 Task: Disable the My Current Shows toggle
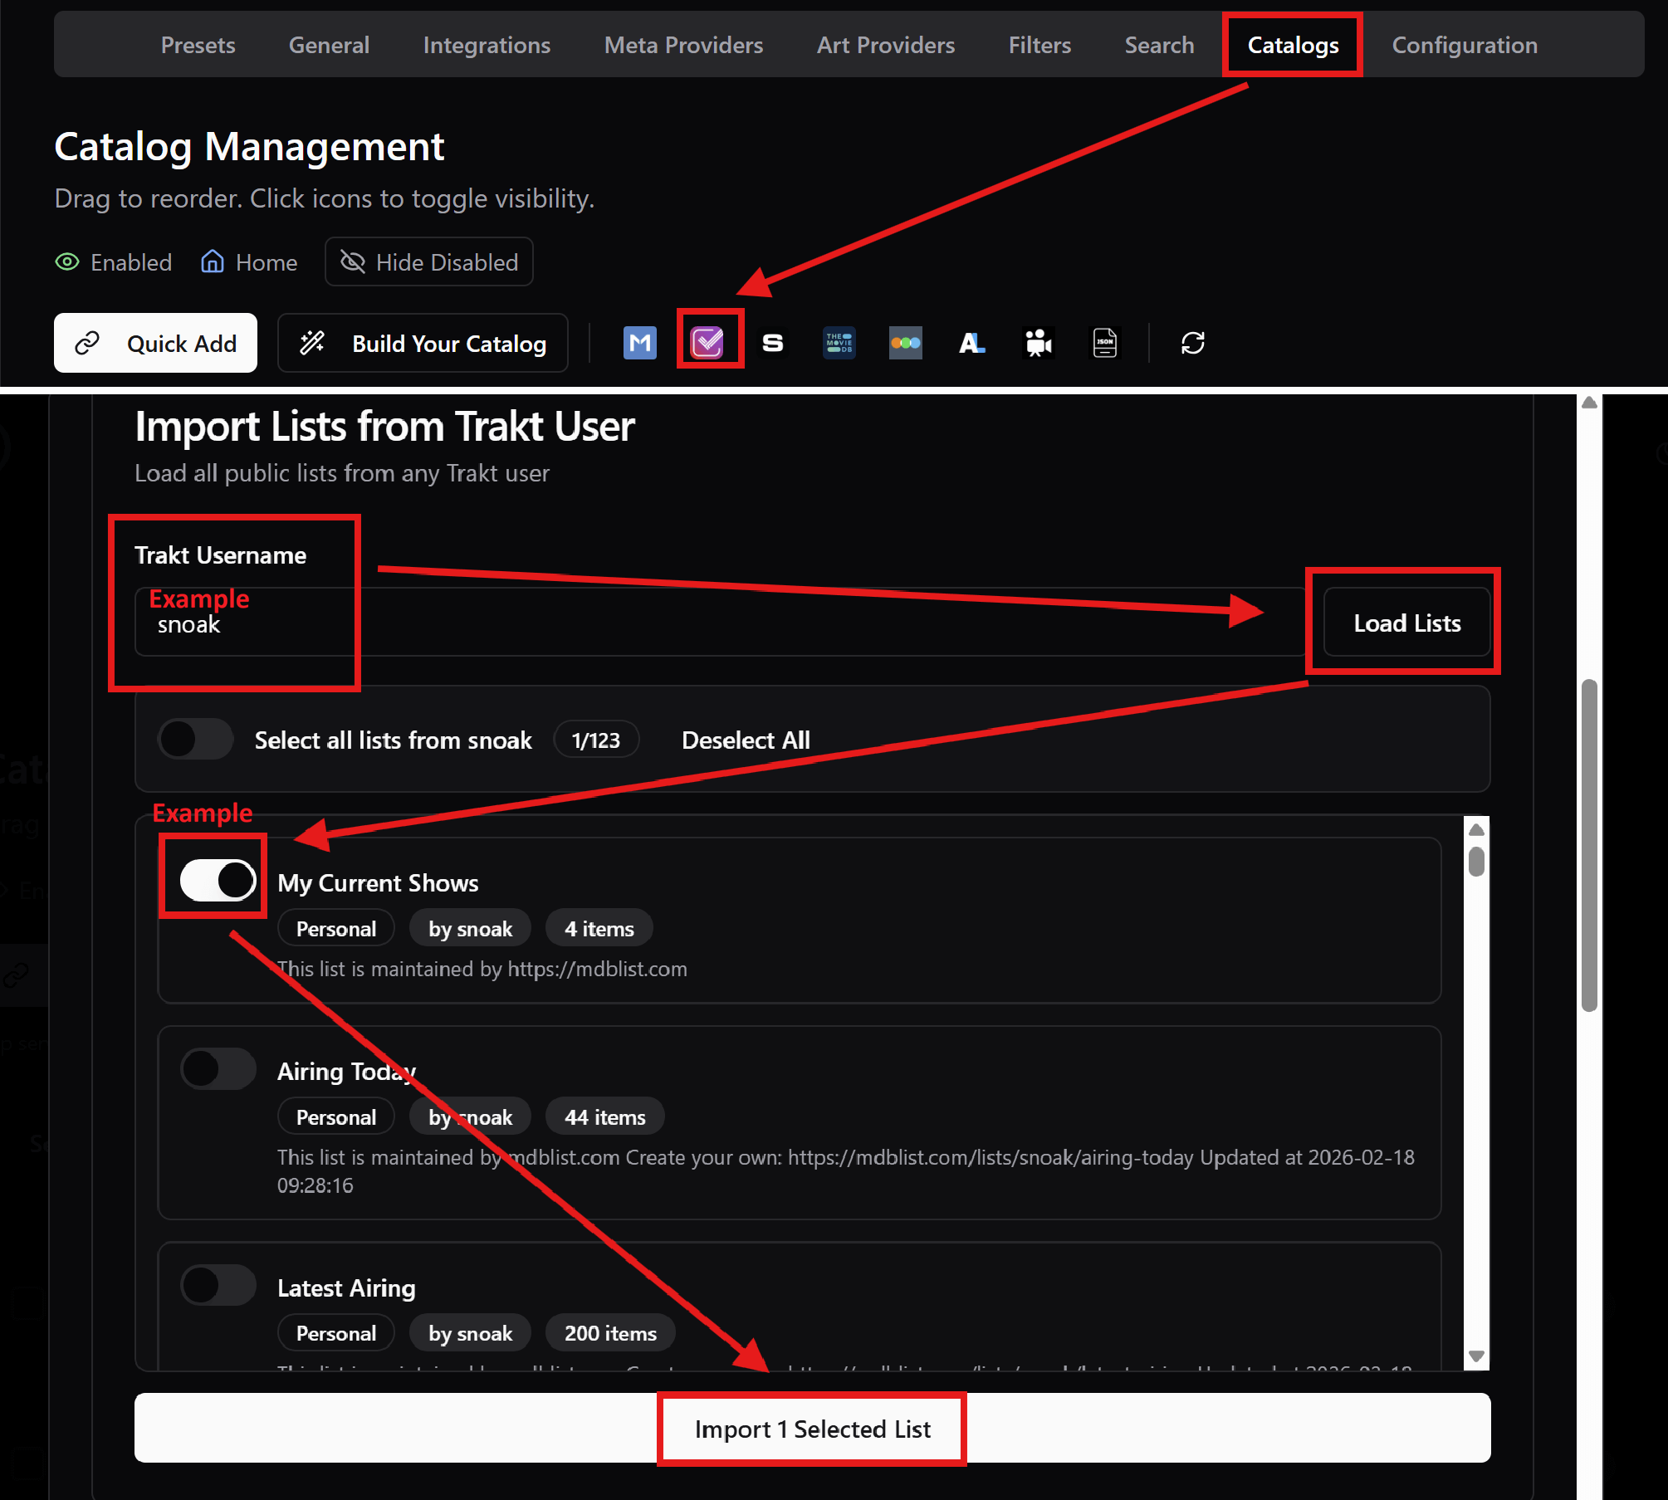(218, 880)
